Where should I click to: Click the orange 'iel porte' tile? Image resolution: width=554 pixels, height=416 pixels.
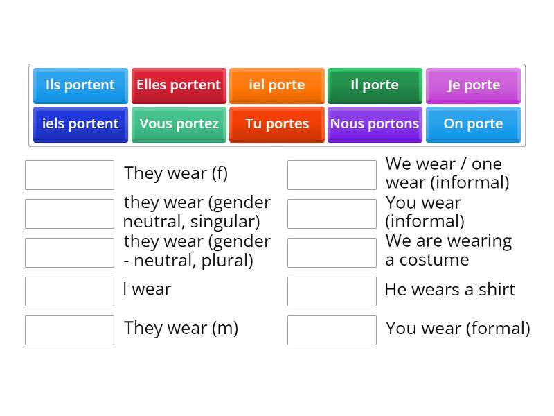[276, 85]
